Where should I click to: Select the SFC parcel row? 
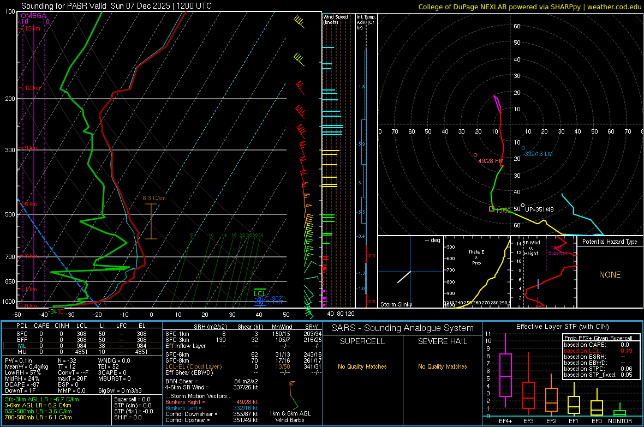point(81,334)
